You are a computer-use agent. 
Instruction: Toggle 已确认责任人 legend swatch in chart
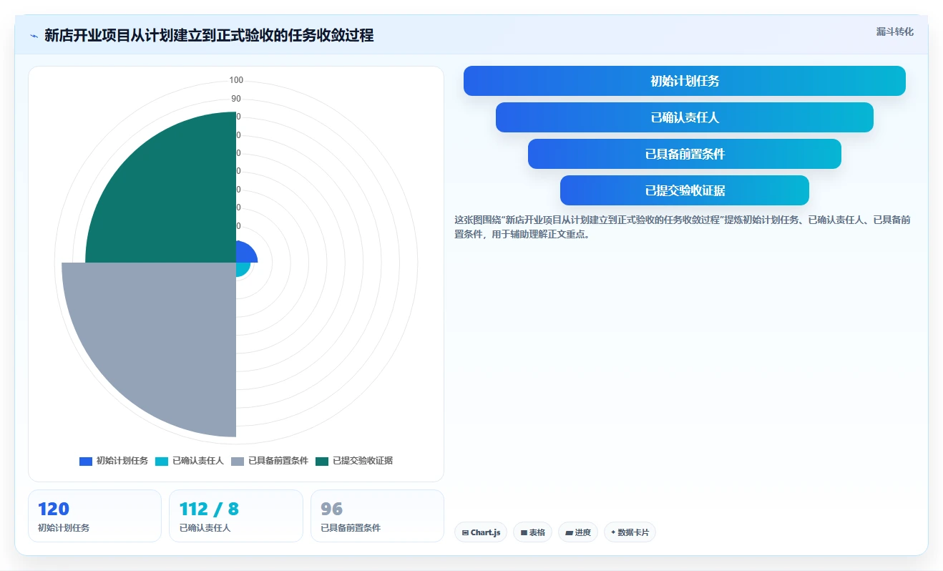tap(162, 461)
